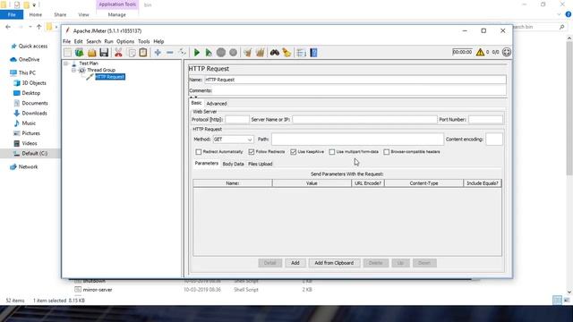The height and width of the screenshot is (322, 573).
Task: Click the Clear All brooms icon
Action: pyautogui.click(x=260, y=53)
